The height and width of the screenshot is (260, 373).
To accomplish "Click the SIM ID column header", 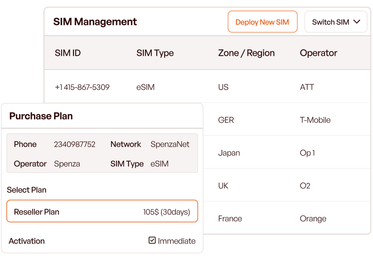I will pos(68,53).
